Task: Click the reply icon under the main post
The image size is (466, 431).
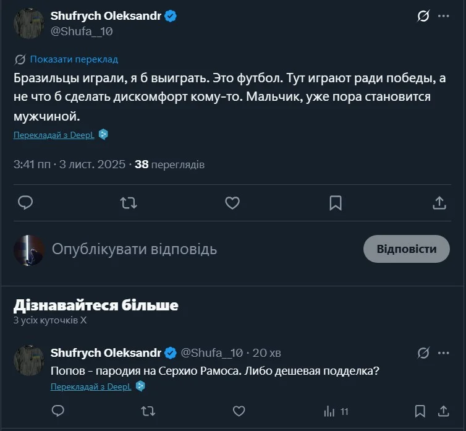Action: click(25, 202)
